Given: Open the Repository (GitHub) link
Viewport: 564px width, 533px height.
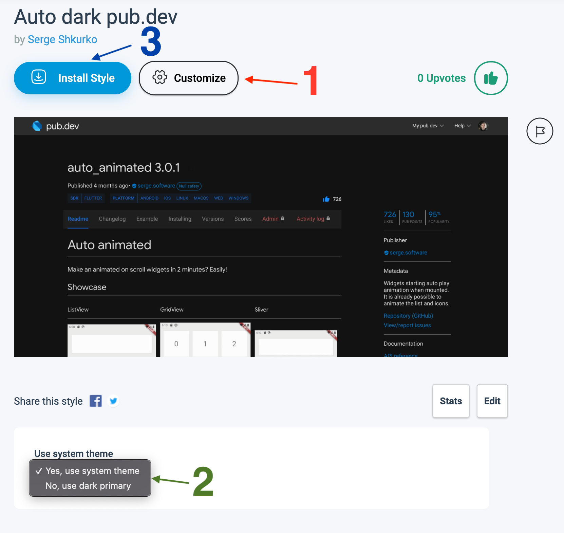Looking at the screenshot, I should [408, 316].
